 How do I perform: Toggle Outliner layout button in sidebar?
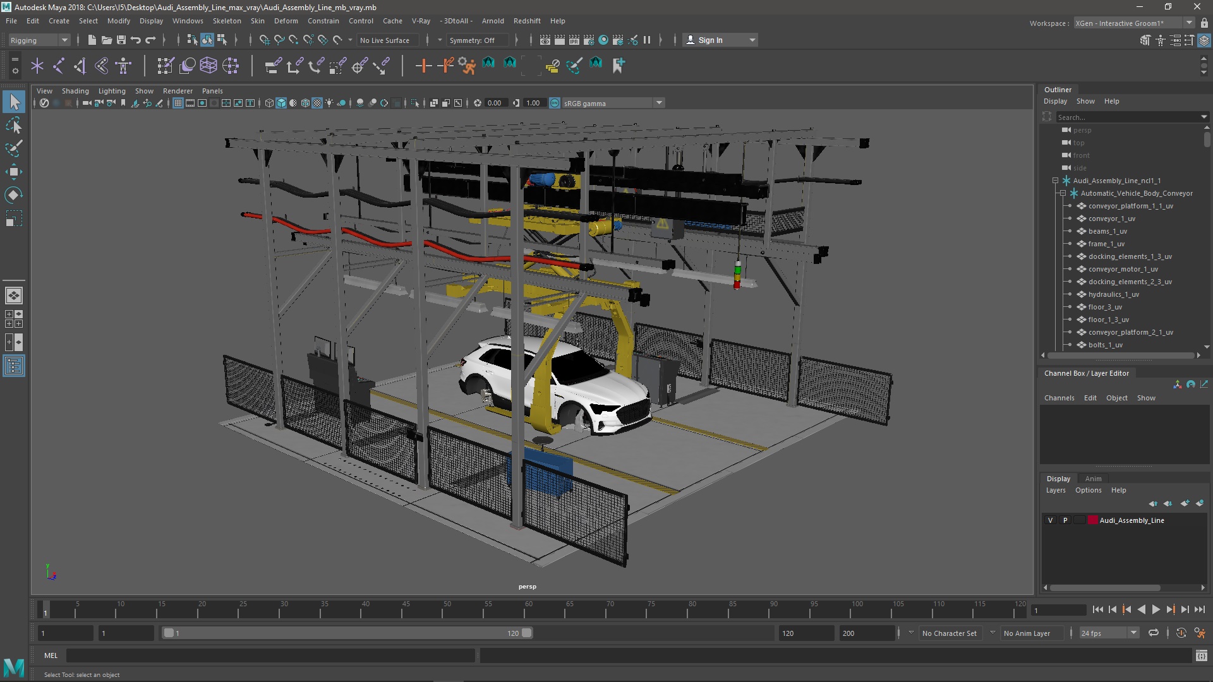click(x=14, y=366)
